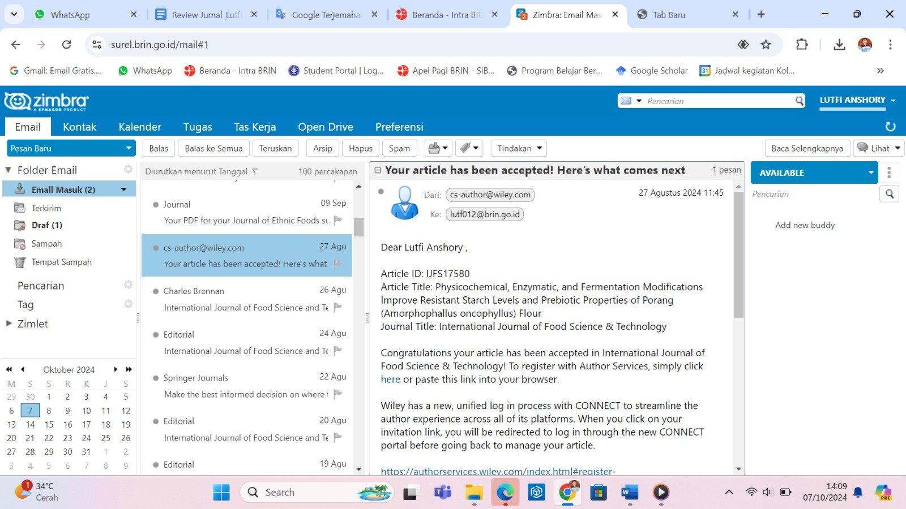The width and height of the screenshot is (906, 509).
Task: Open the chat panel three-dot menu
Action: click(889, 172)
